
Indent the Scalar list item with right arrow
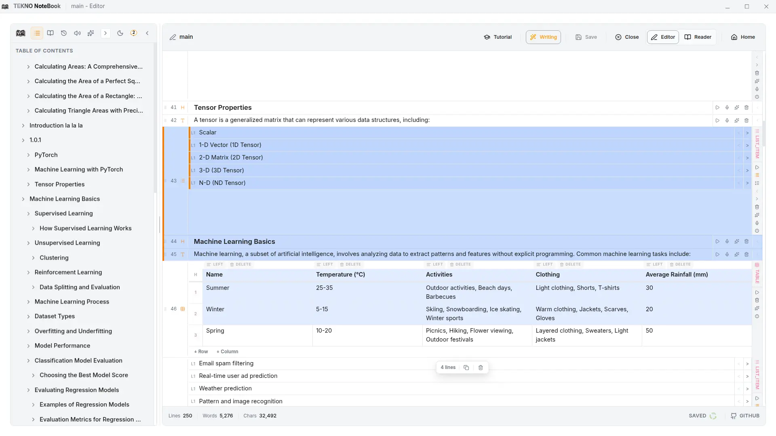click(x=747, y=133)
